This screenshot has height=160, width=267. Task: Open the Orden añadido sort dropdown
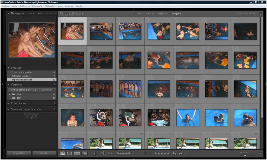click(x=124, y=153)
